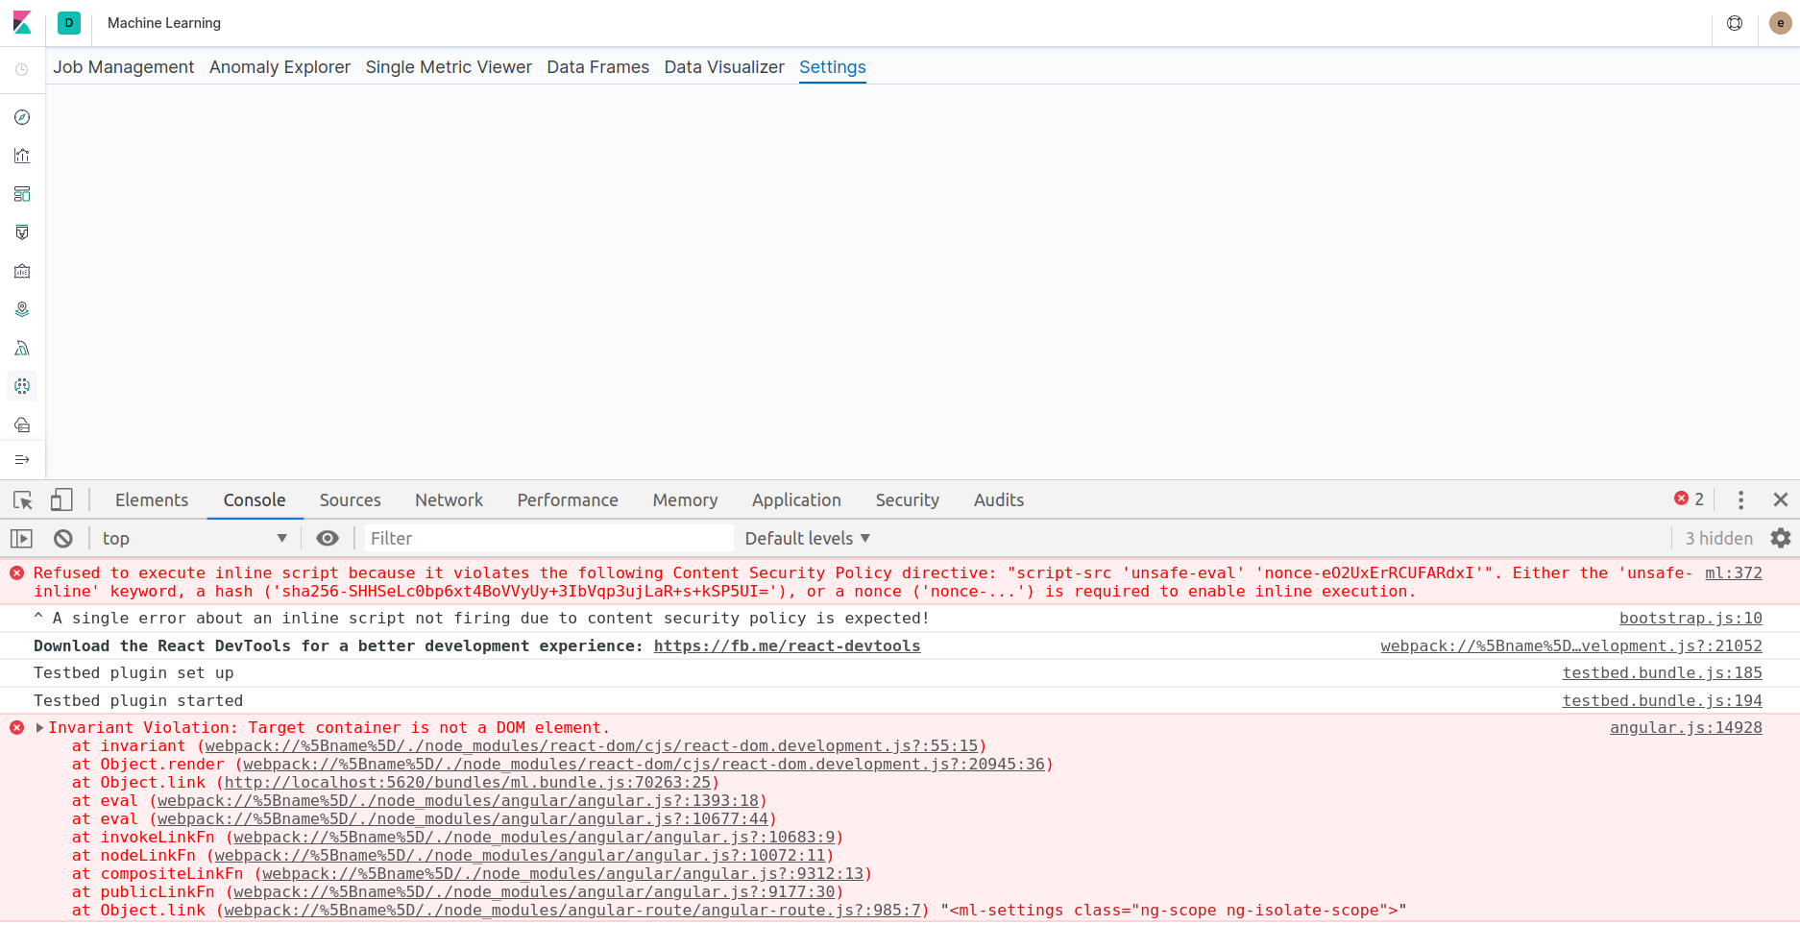The width and height of the screenshot is (1800, 925).
Task: Open Discover compass icon in sidebar
Action: 22,117
